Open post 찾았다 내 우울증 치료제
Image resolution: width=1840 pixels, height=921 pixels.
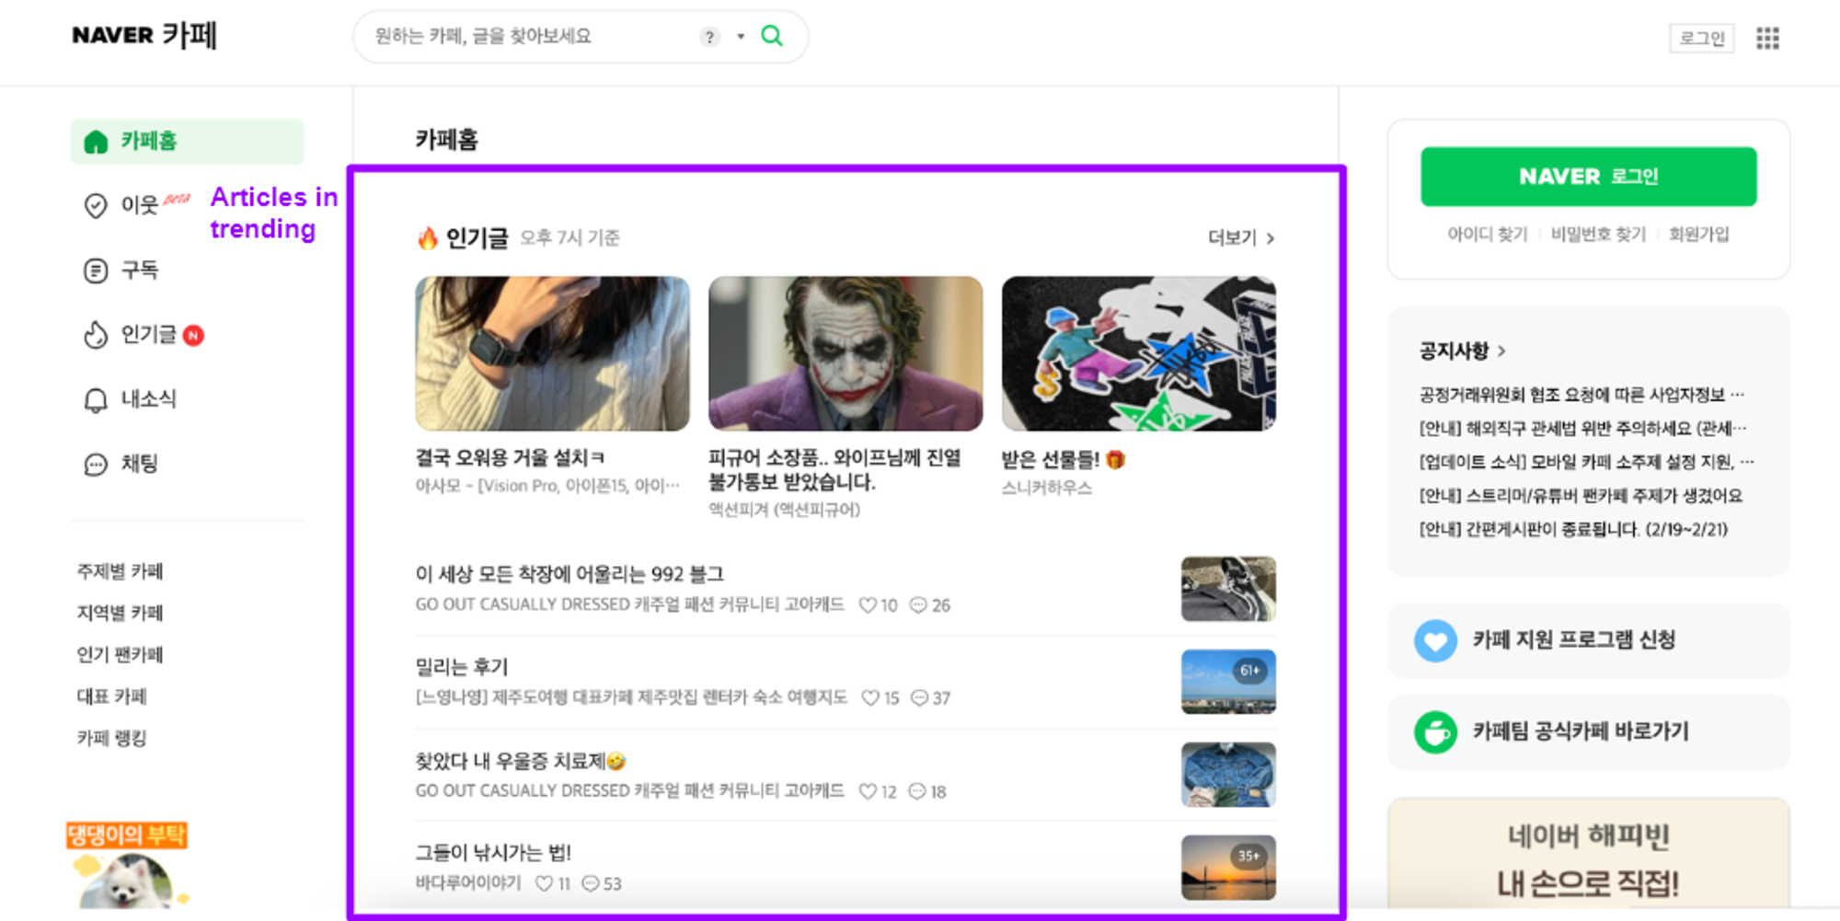click(521, 761)
